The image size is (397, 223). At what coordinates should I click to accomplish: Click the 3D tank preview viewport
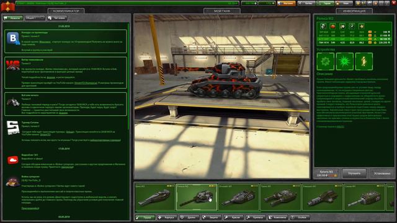pos(222,97)
